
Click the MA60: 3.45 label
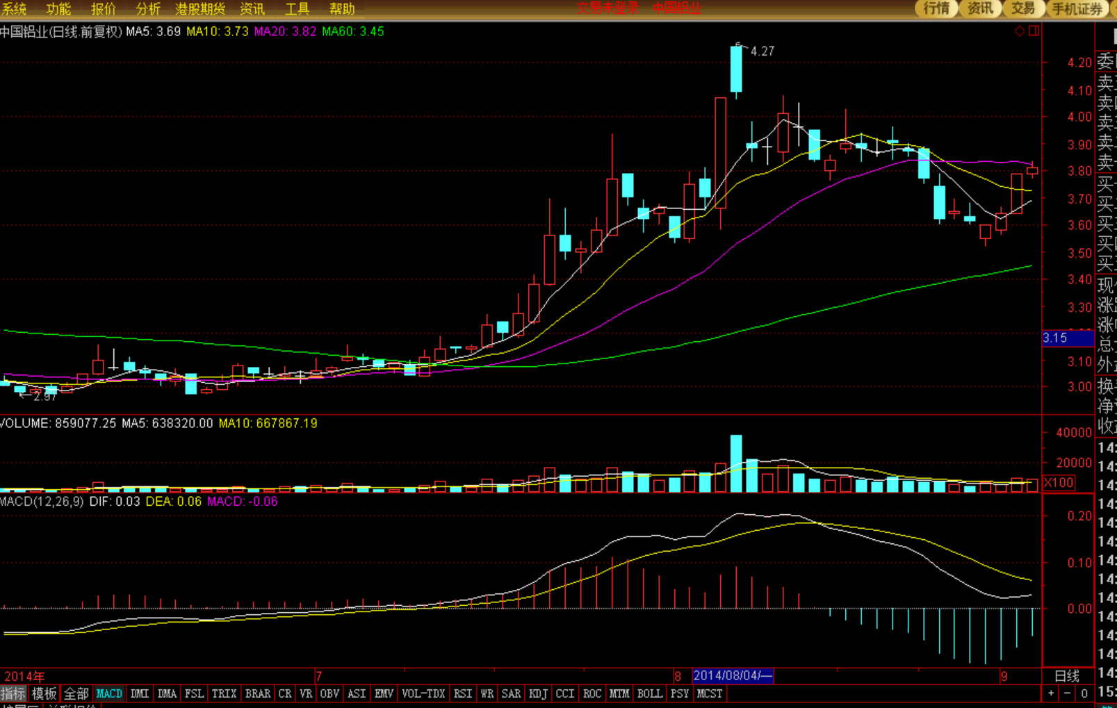point(353,31)
